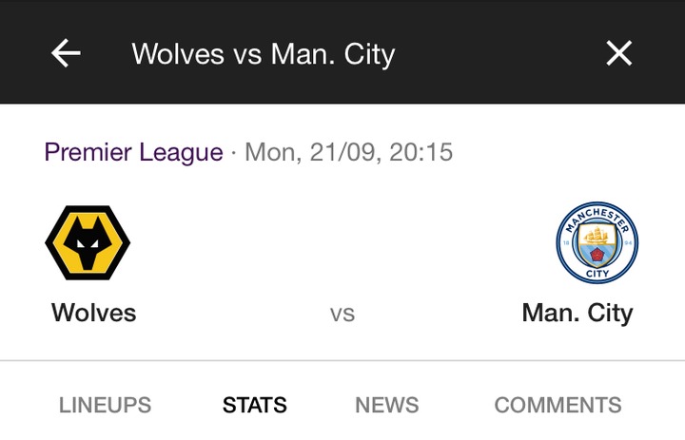Click the Wolves club crest
The width and height of the screenshot is (685, 440).
[88, 242]
